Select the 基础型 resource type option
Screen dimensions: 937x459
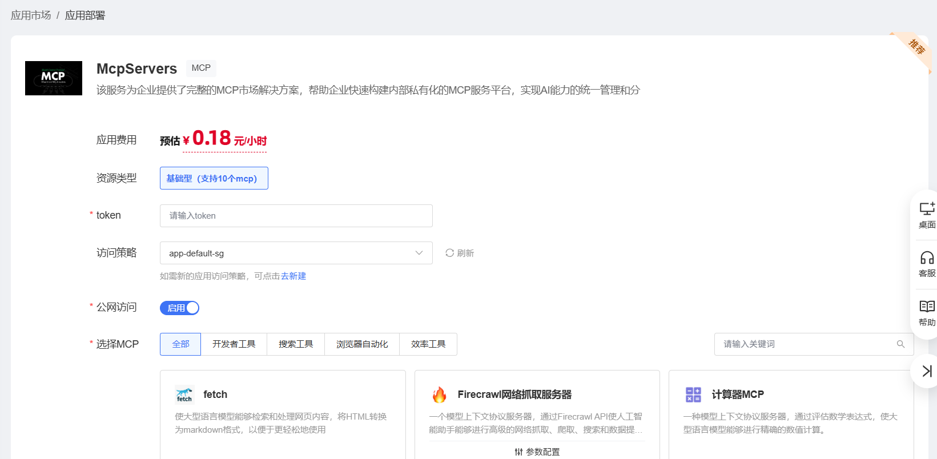pos(214,178)
